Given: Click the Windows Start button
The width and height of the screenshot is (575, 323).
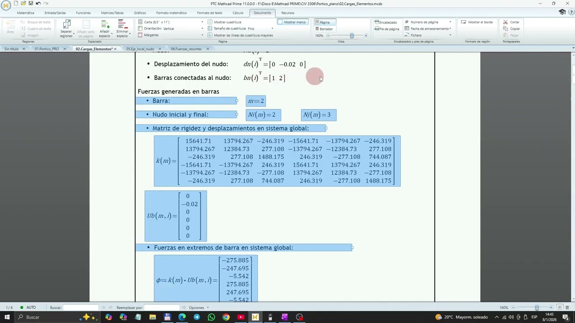Looking at the screenshot, I should click(x=7, y=317).
